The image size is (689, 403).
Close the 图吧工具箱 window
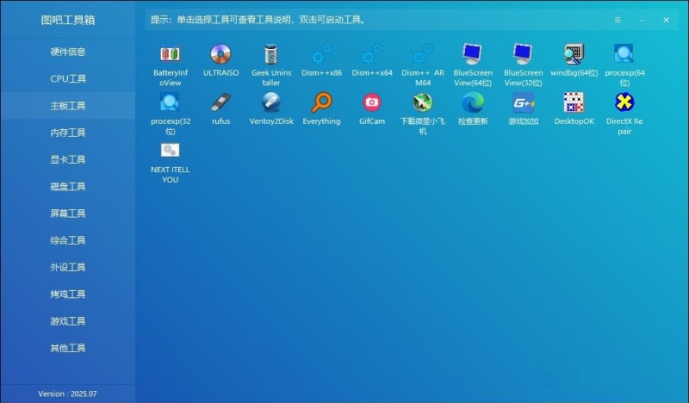pyautogui.click(x=666, y=20)
